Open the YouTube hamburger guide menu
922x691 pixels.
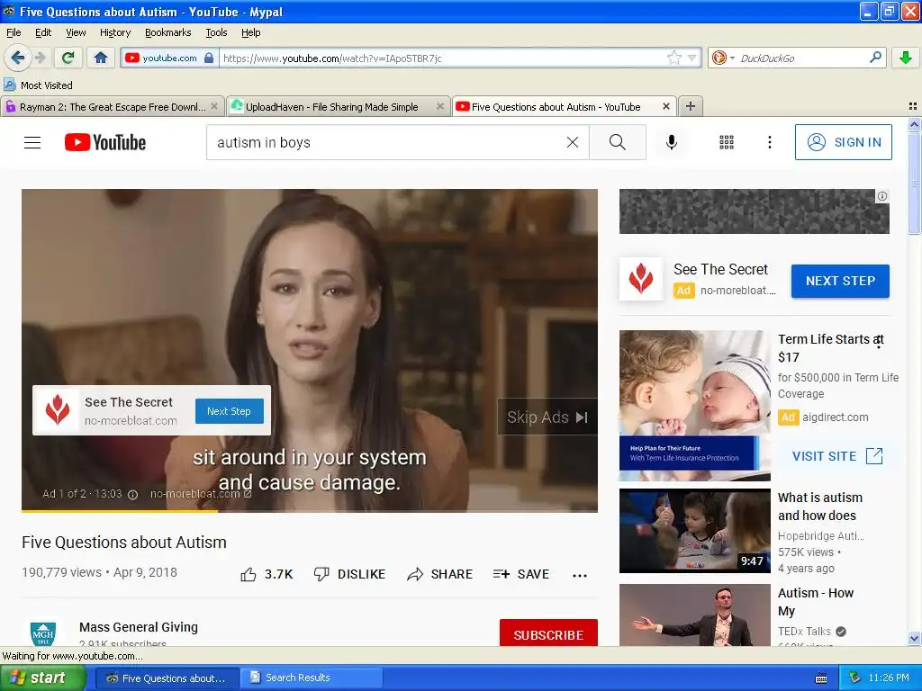click(32, 142)
